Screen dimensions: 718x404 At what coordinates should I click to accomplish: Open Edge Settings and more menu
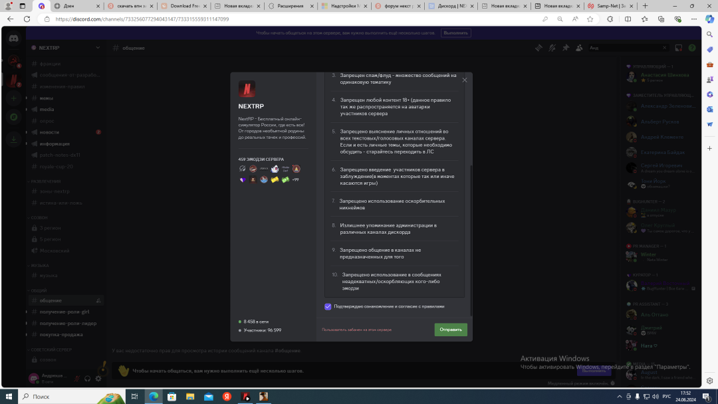pyautogui.click(x=693, y=19)
